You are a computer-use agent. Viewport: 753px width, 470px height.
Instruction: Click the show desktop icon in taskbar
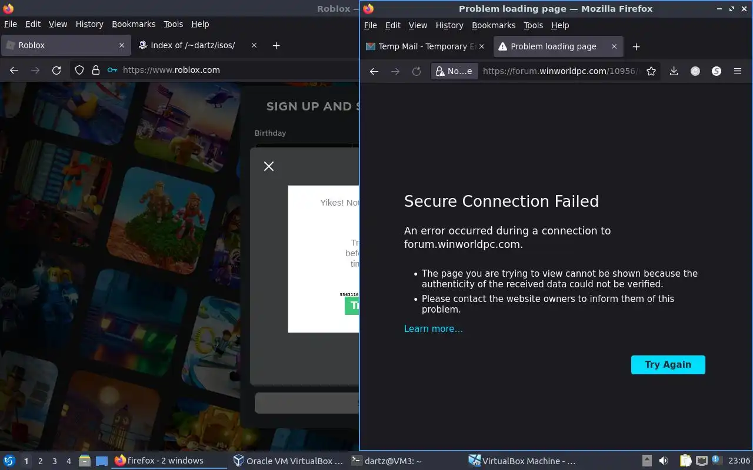tap(101, 461)
